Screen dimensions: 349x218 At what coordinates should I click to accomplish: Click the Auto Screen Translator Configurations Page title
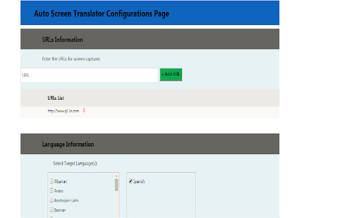click(x=101, y=14)
